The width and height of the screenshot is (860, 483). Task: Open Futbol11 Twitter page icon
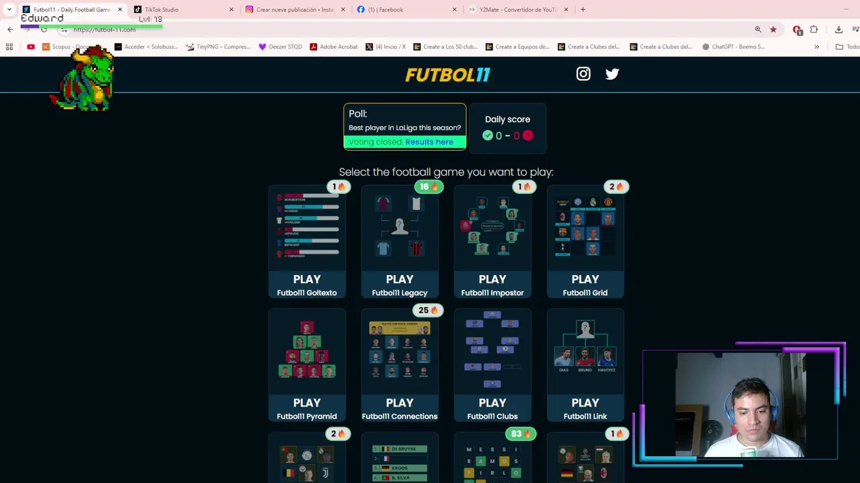[x=612, y=74]
